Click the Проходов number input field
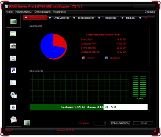 pos(100,123)
